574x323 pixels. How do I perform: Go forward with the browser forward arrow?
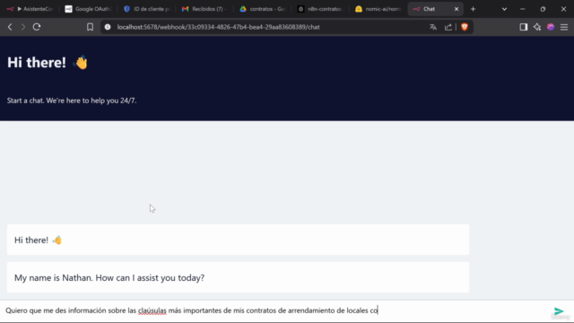[x=23, y=27]
